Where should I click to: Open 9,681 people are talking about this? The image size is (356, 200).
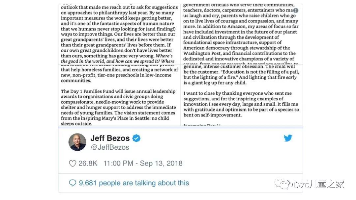click(134, 183)
